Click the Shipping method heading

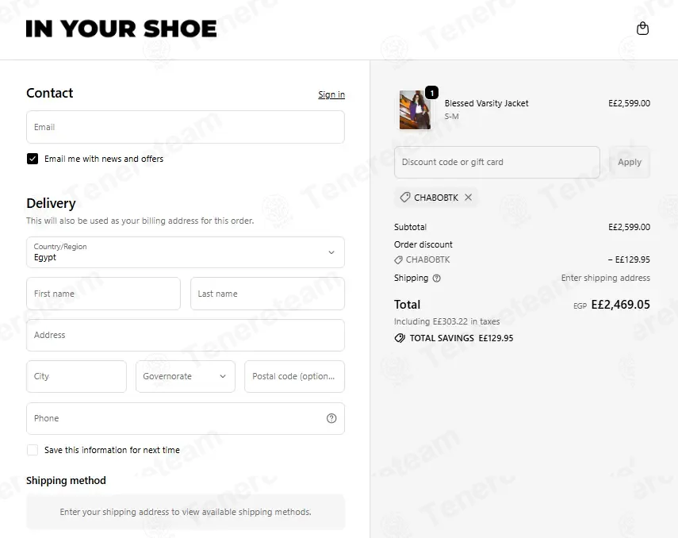click(66, 480)
